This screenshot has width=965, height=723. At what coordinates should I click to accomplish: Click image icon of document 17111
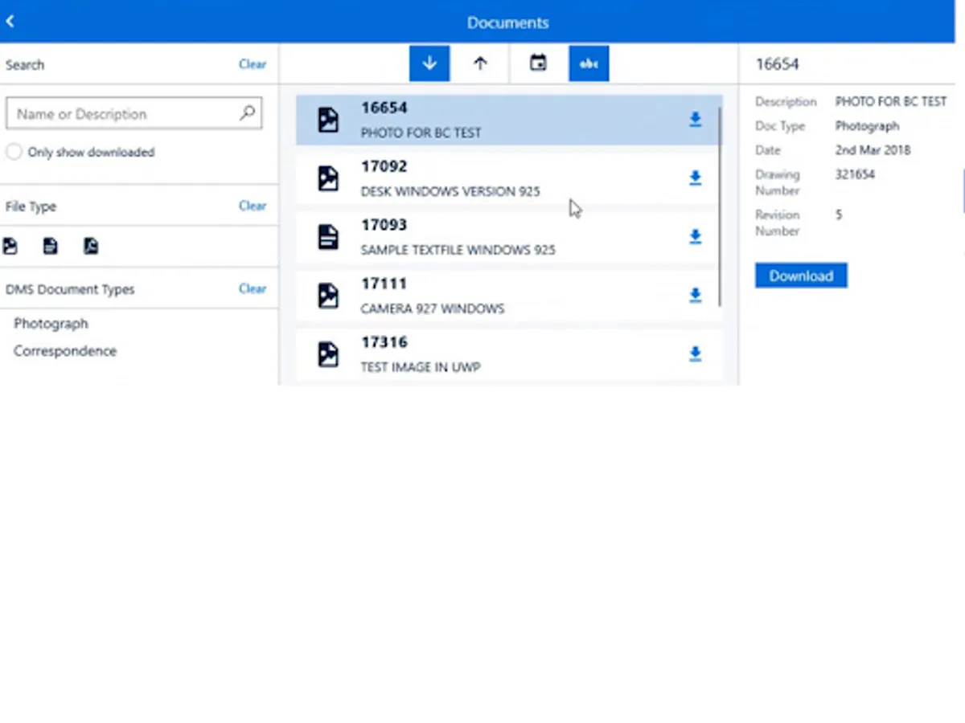coord(328,296)
